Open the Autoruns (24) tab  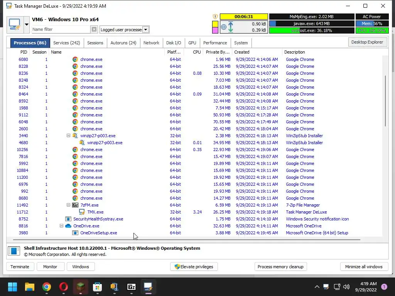[123, 43]
